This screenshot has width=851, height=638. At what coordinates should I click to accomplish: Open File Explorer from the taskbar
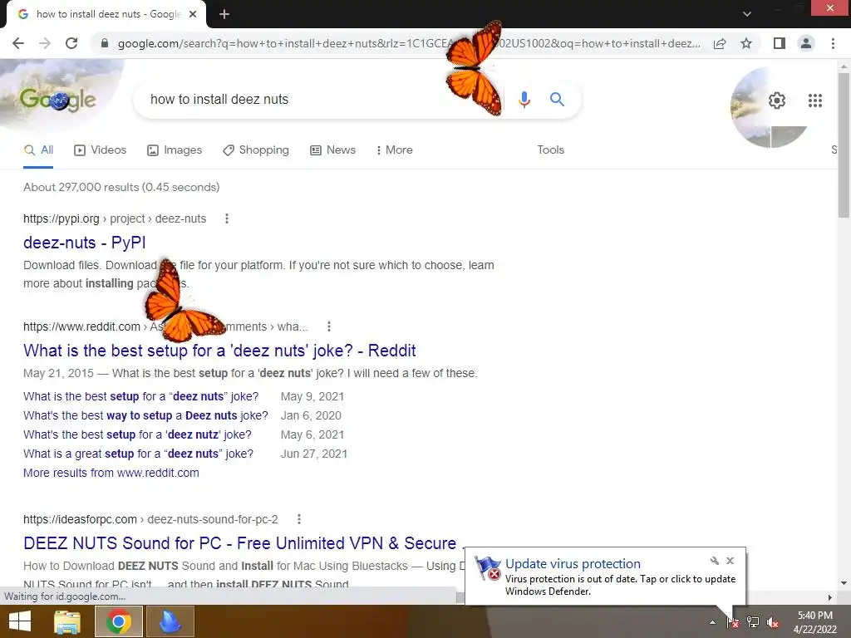(67, 621)
